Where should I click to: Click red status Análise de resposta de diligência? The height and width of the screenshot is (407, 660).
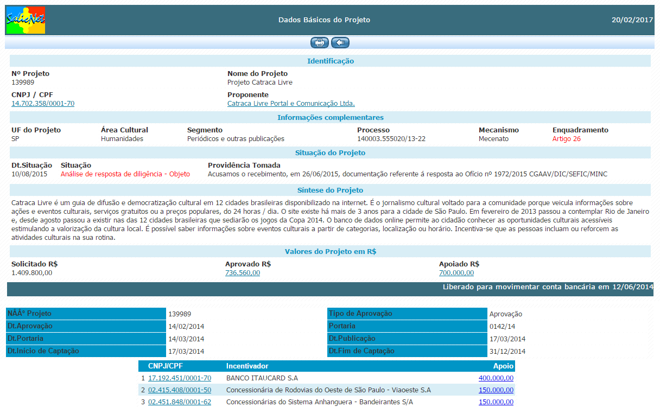pyautogui.click(x=125, y=174)
